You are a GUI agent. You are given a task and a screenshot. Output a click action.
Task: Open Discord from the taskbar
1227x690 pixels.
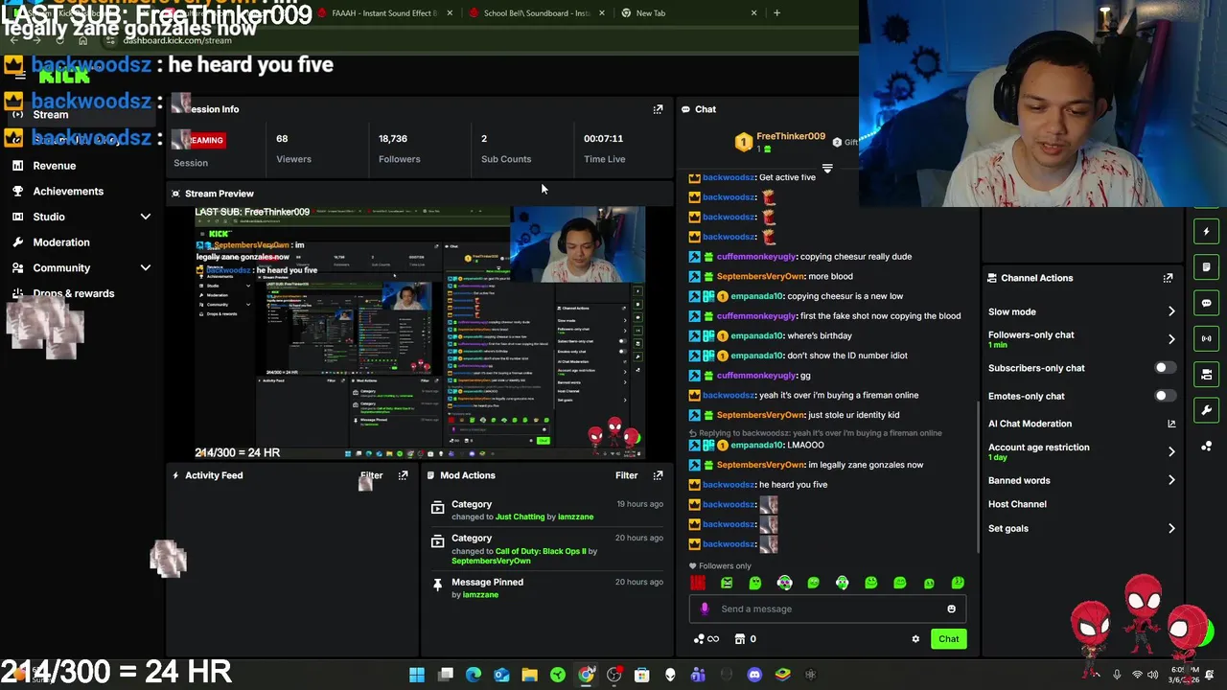[x=754, y=675]
